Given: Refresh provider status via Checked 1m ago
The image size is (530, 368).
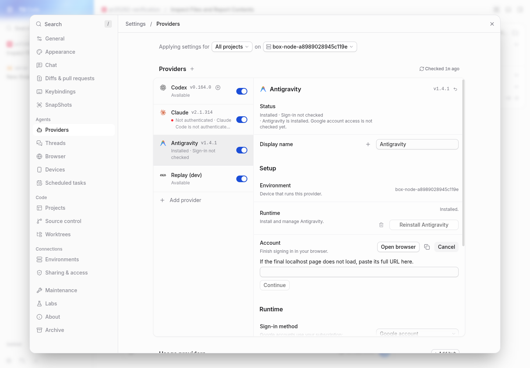Looking at the screenshot, I should [439, 69].
